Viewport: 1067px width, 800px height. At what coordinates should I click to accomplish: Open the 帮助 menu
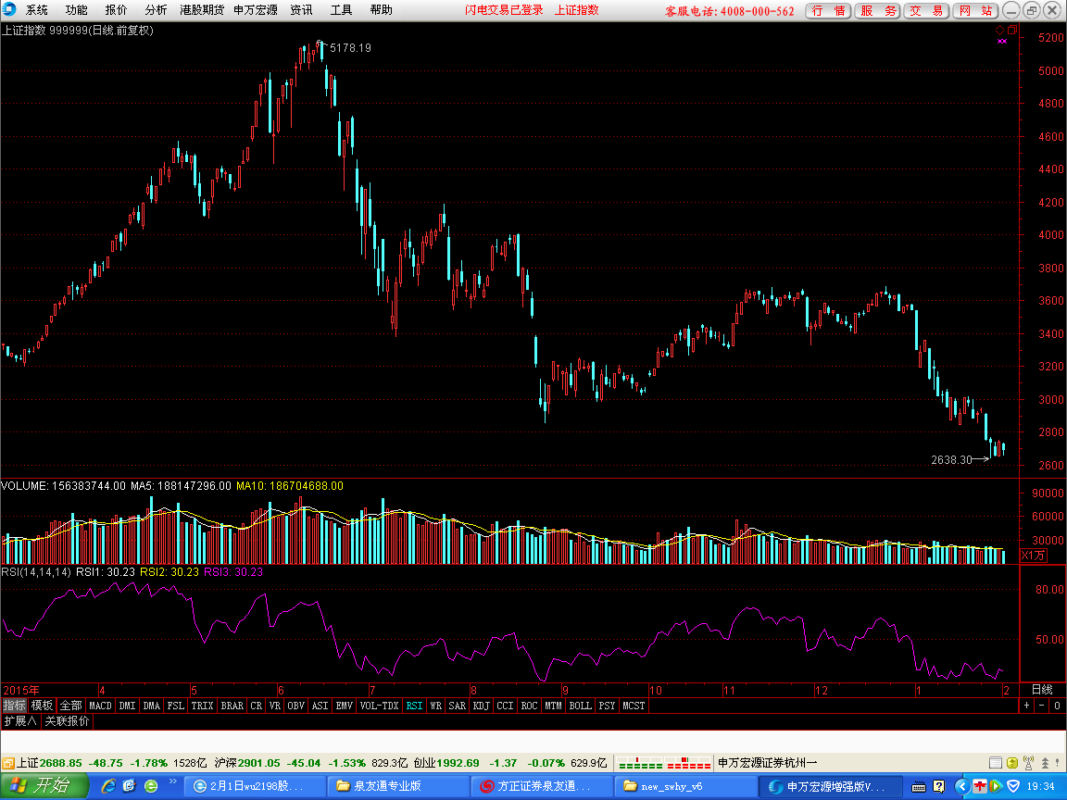(x=381, y=10)
